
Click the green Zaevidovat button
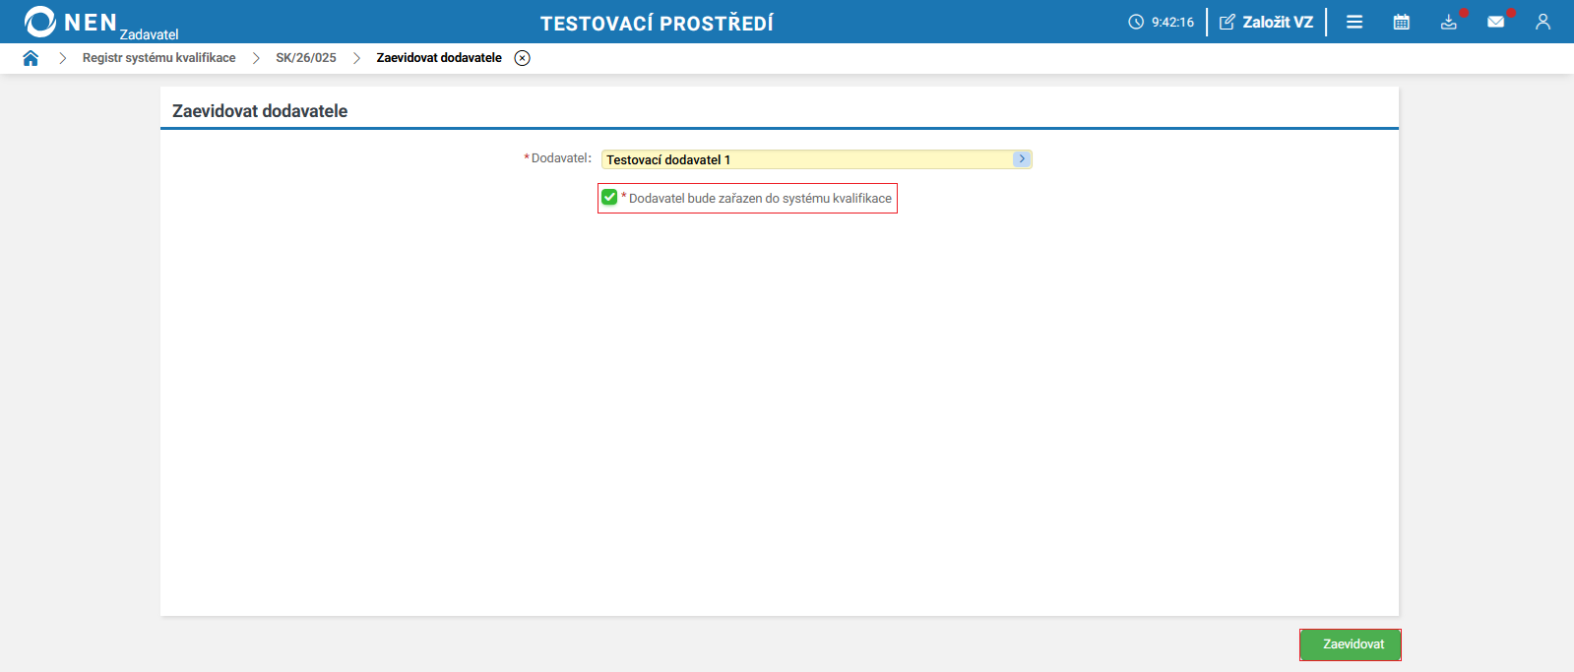tap(1351, 644)
